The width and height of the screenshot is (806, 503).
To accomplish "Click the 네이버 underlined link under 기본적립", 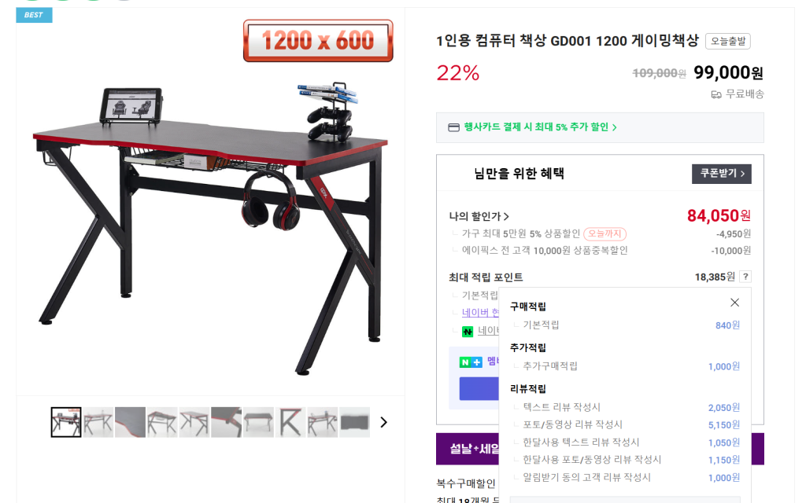I will (480, 313).
